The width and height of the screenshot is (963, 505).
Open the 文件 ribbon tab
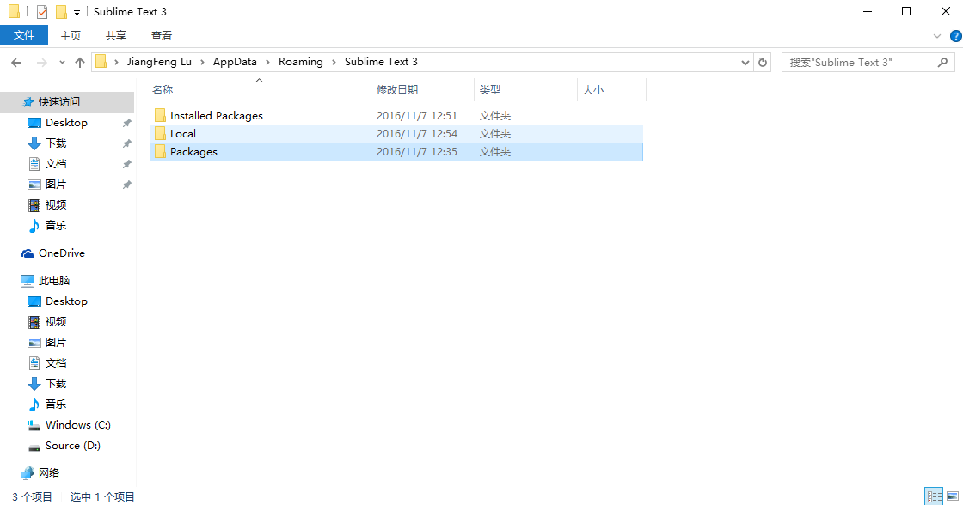pos(24,35)
